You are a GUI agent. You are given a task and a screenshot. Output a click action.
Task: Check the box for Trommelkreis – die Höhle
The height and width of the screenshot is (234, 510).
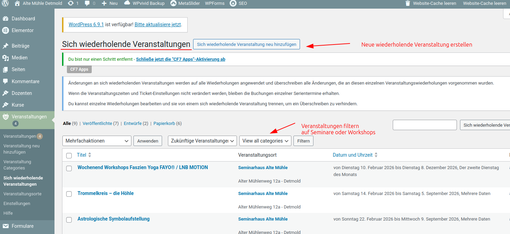69,194
